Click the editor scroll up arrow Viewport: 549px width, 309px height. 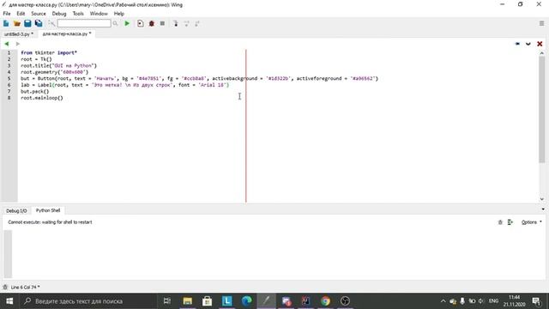541,53
